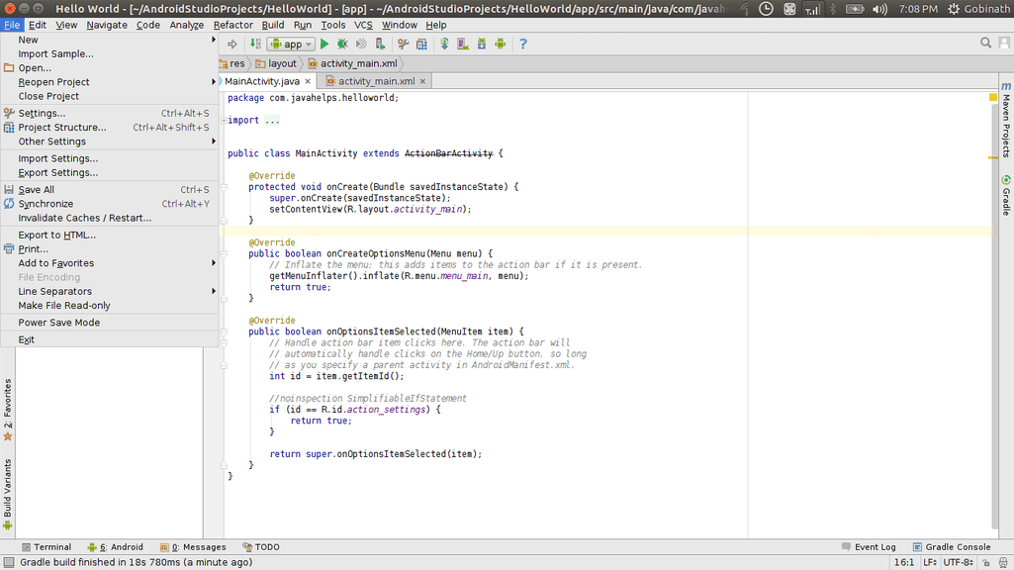Open the TODO tool window
Image resolution: width=1014 pixels, height=570 pixels.
(261, 547)
